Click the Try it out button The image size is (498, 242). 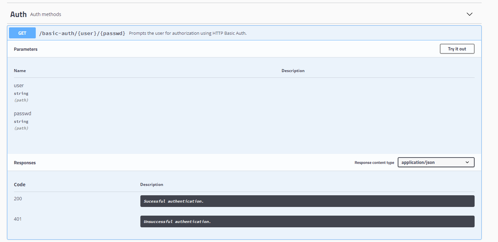457,48
